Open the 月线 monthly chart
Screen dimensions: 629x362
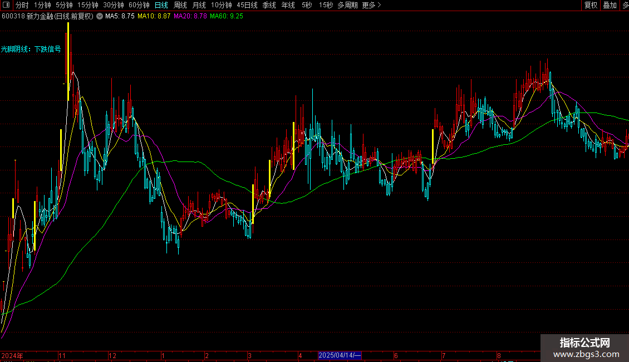pyautogui.click(x=199, y=5)
